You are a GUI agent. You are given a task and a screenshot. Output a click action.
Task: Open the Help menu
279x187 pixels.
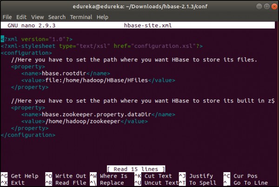click(103, 17)
